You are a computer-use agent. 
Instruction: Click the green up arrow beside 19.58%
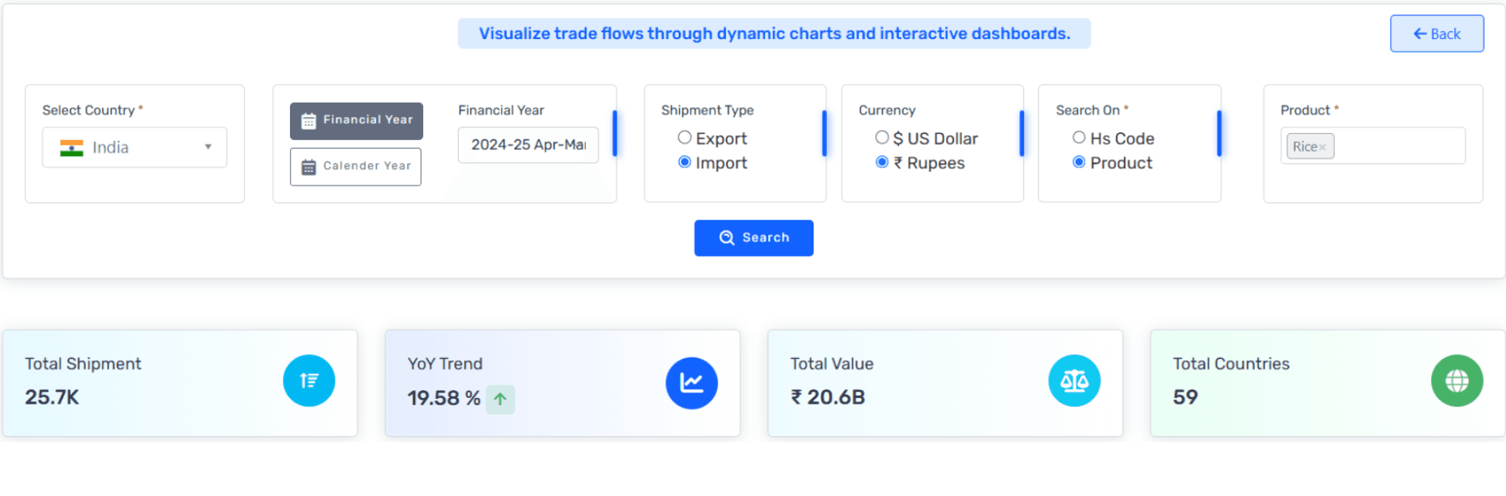tap(500, 399)
